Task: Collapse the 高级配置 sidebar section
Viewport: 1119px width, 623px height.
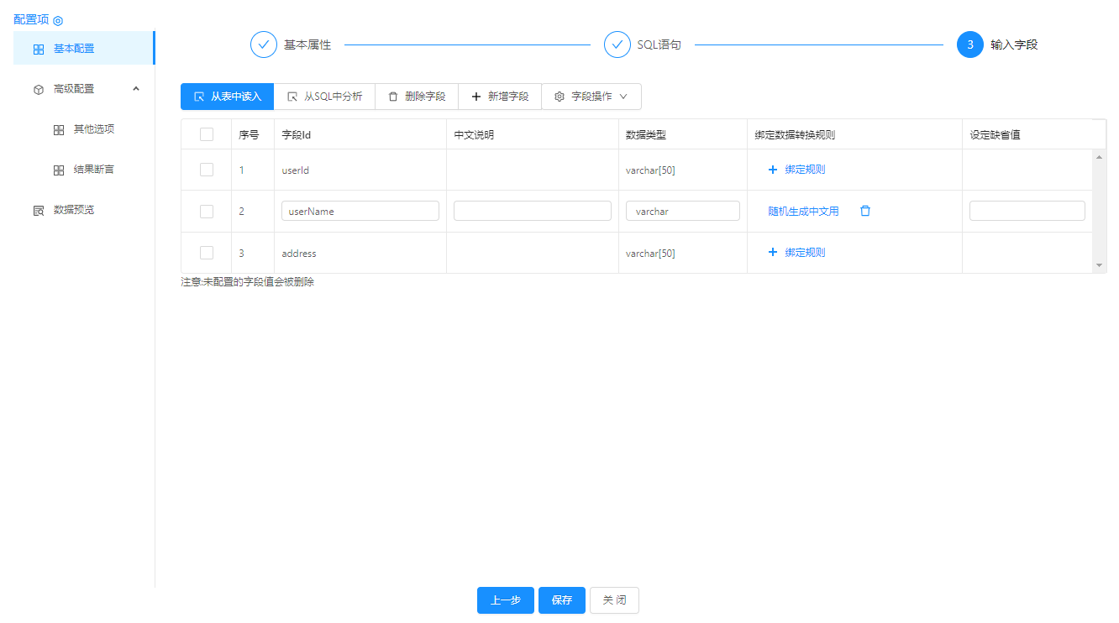Action: 136,89
